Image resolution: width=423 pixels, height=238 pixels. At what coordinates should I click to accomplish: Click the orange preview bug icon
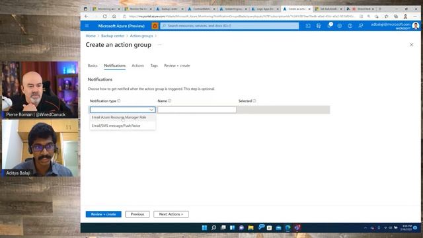coord(155,26)
